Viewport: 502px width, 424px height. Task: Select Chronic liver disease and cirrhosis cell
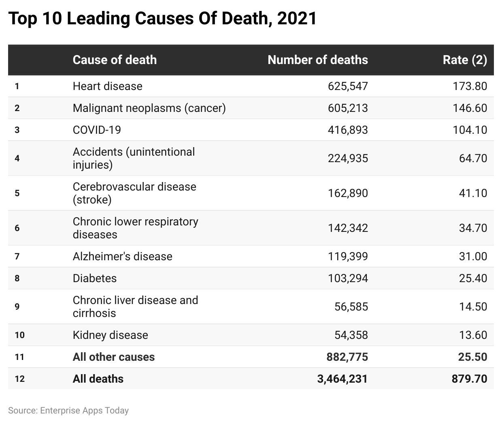point(136,306)
